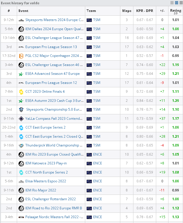Screen dimensions: 183x223
Task: Sort by the KPR - DPR column header
Action: point(145,11)
